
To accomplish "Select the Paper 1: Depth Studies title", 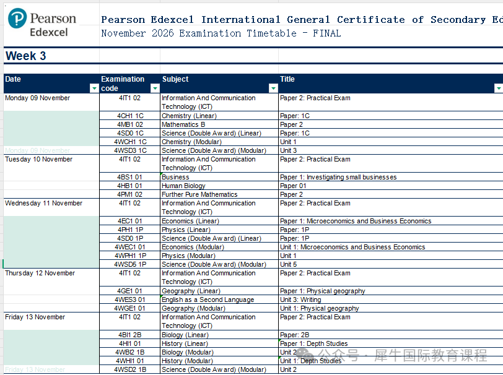I will tap(391, 343).
